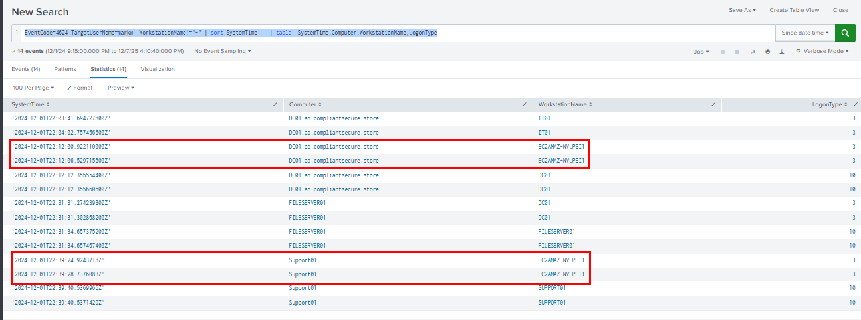Screen dimensions: 861x320
Task: Click the Create Table View button
Action: click(794, 10)
